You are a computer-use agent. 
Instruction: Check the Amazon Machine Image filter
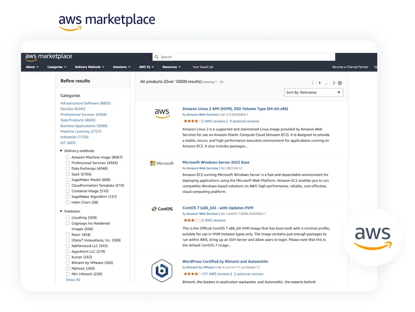(68, 157)
